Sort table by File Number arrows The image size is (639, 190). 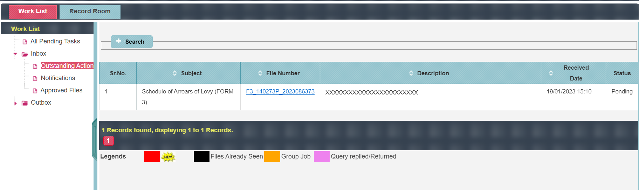[260, 73]
